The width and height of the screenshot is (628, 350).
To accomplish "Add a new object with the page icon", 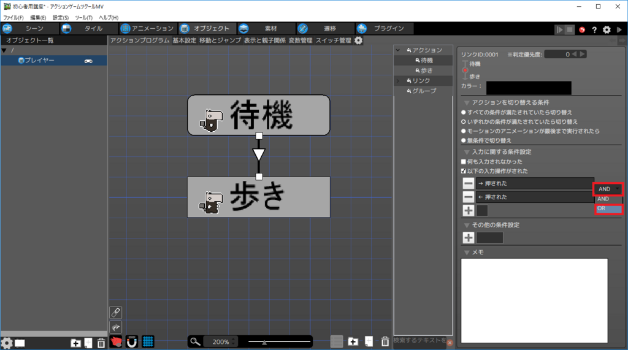I will (88, 343).
